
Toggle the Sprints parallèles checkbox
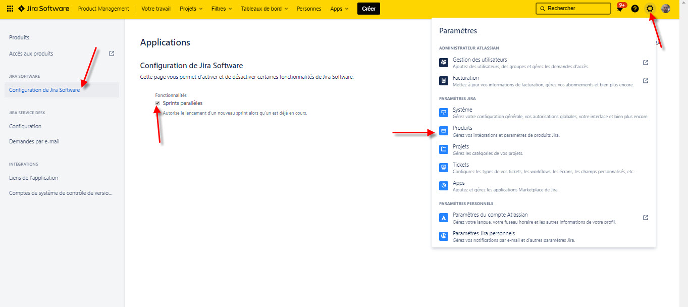click(157, 103)
